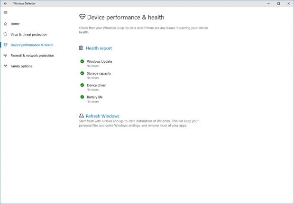Click the Family options people icon
The width and height of the screenshot is (294, 204).
[5, 66]
